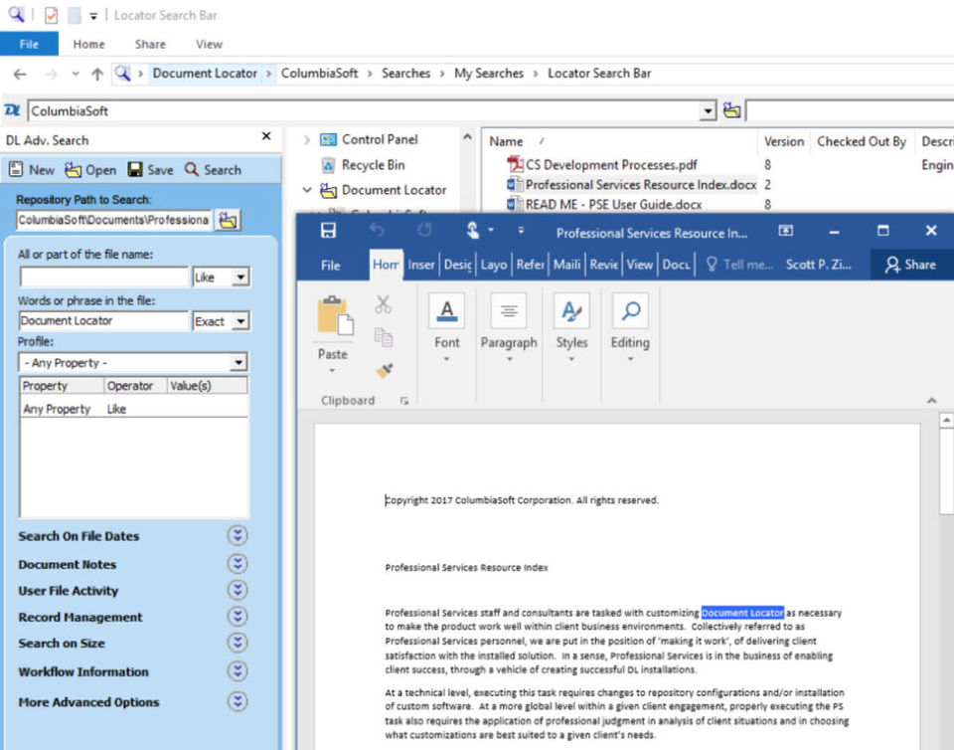Open the Font group in Word ribbon
This screenshot has width=954, height=750.
coord(446,327)
